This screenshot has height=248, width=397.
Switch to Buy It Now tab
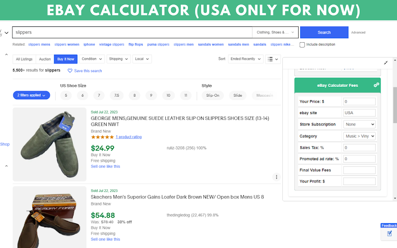coord(66,59)
